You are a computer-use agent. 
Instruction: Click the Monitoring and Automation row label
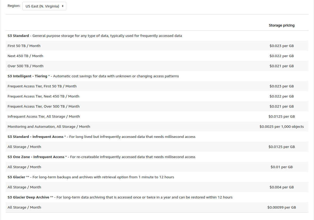[49, 126]
